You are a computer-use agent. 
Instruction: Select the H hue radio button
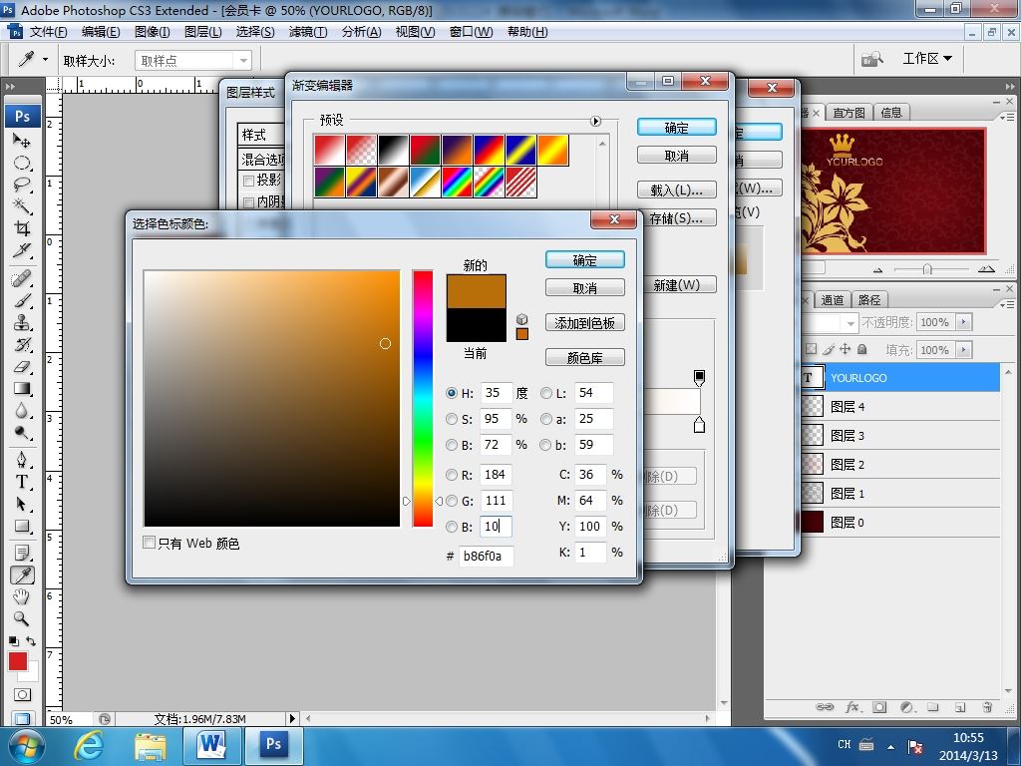point(452,393)
